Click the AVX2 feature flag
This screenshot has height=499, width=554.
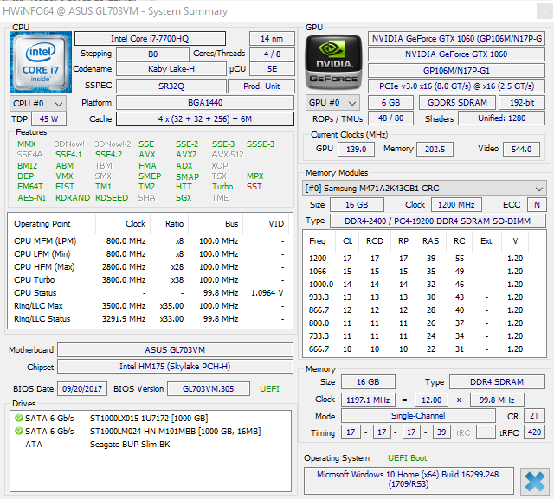point(186,155)
